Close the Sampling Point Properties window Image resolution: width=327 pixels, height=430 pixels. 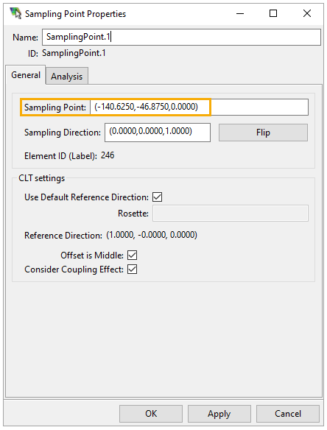[307, 13]
